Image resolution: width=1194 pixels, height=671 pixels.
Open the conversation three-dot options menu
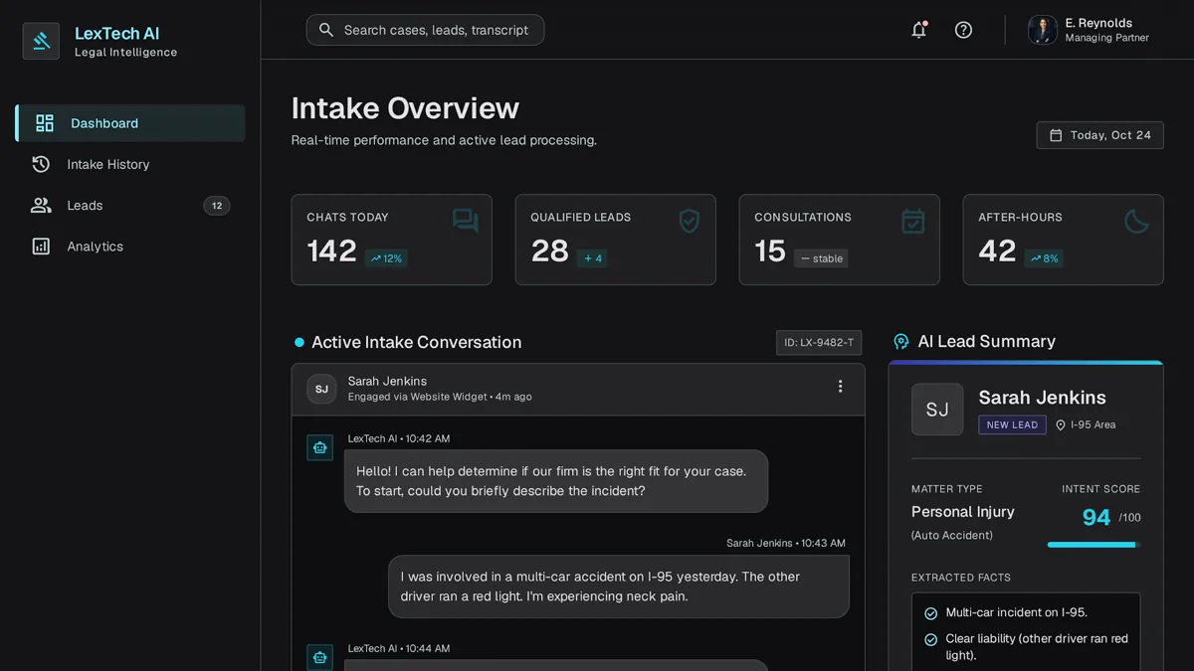coord(840,387)
